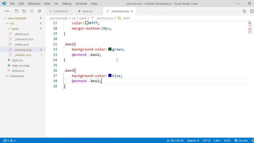Open the Terminal menu
This screenshot has height=143, width=254.
(x=81, y=4)
